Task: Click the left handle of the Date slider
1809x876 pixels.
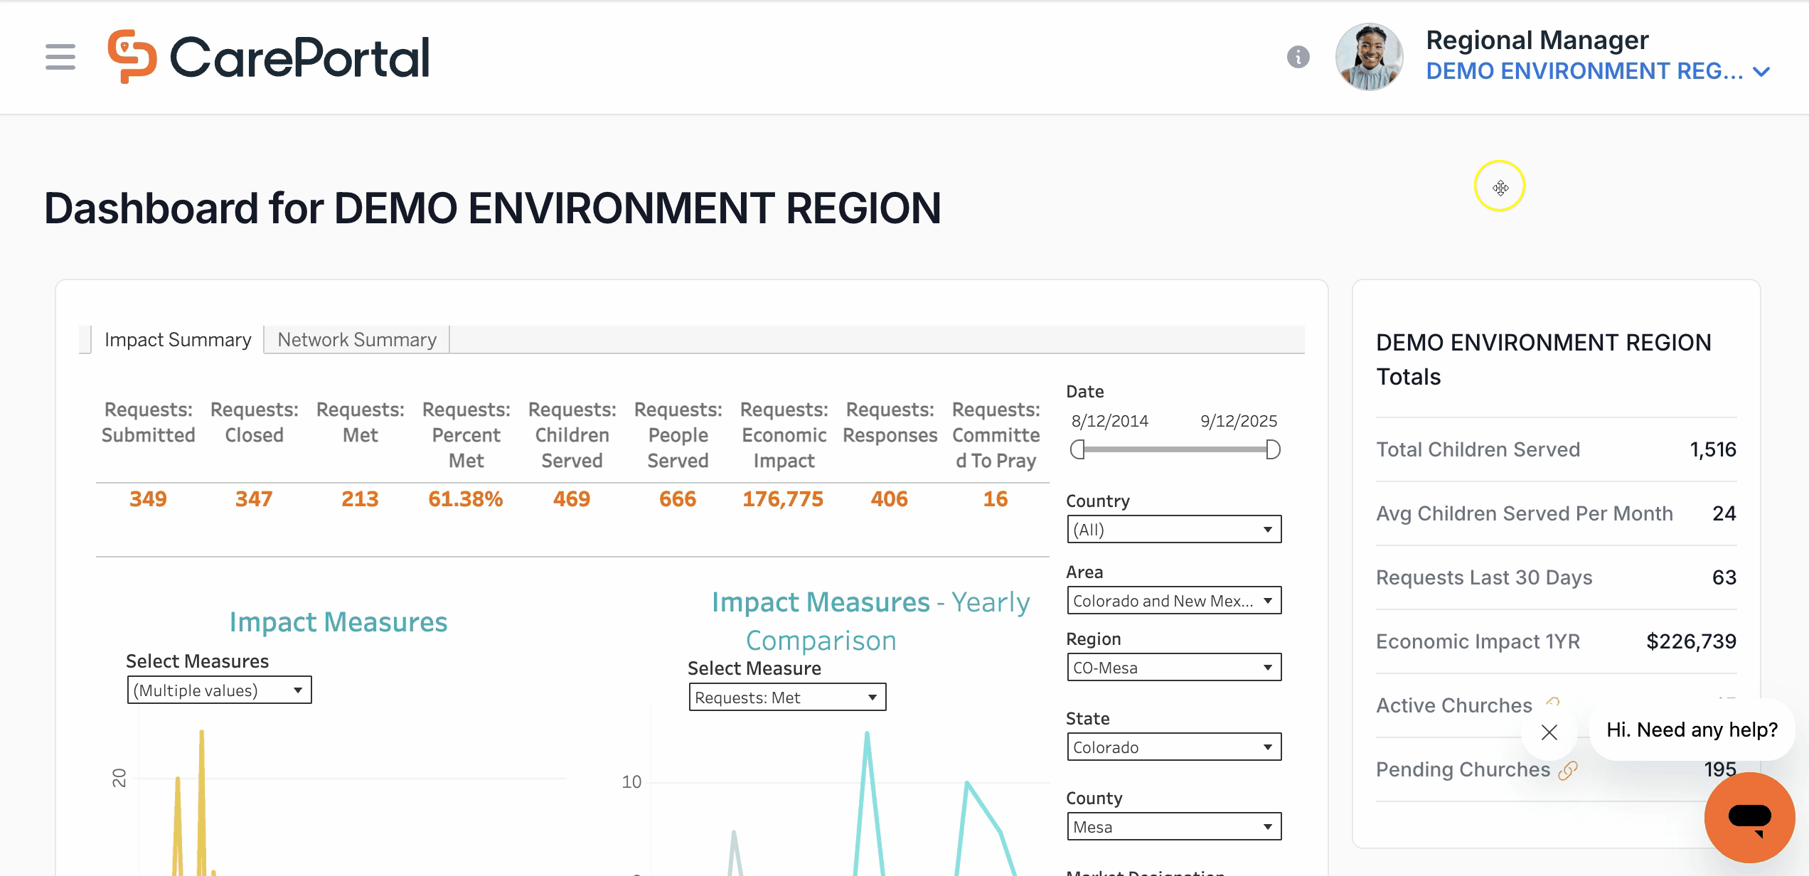Action: pyautogui.click(x=1077, y=449)
